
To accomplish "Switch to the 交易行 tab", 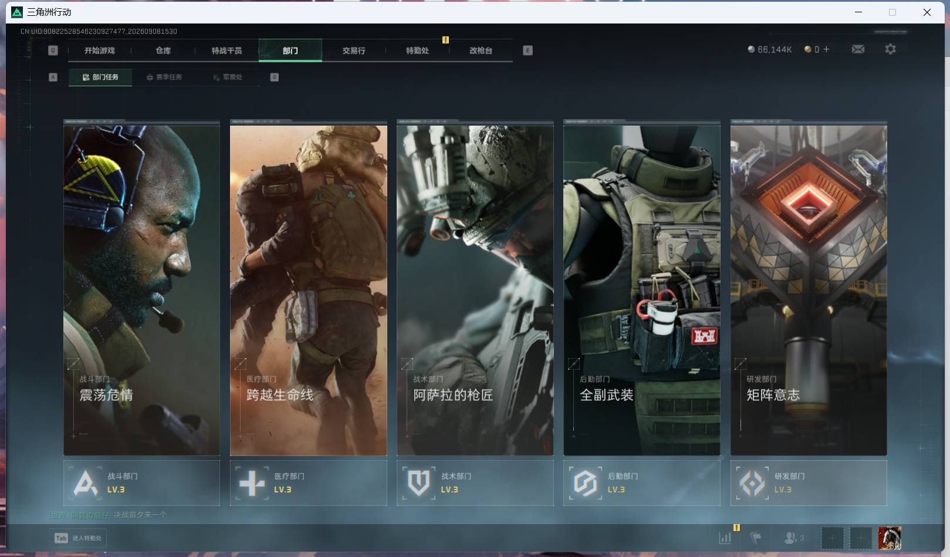I will [354, 50].
